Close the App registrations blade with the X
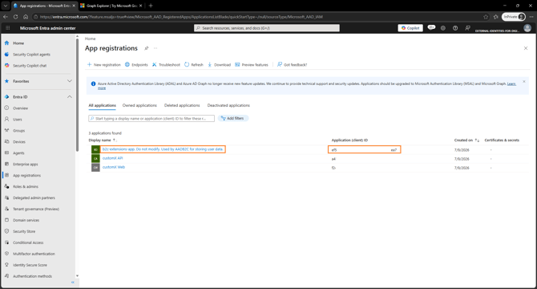 pos(526,48)
